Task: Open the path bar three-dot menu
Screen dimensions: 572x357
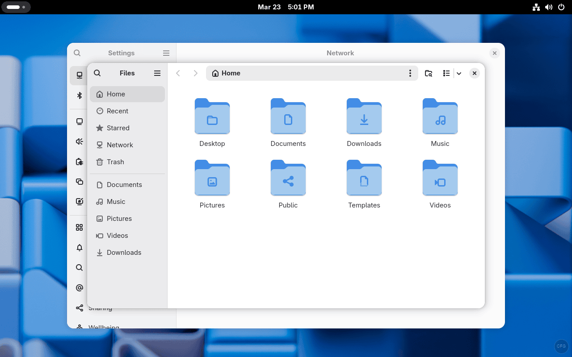Action: (x=410, y=73)
